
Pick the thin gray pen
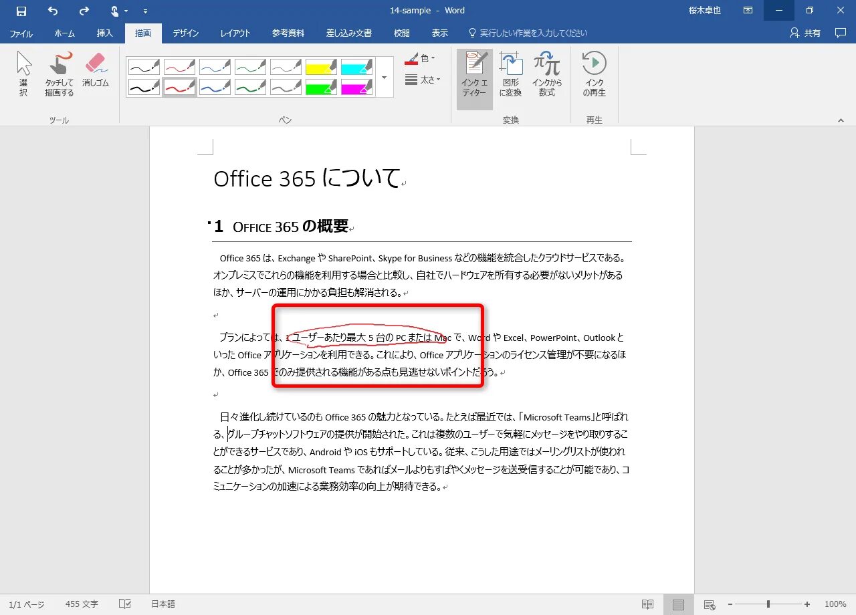click(x=286, y=66)
